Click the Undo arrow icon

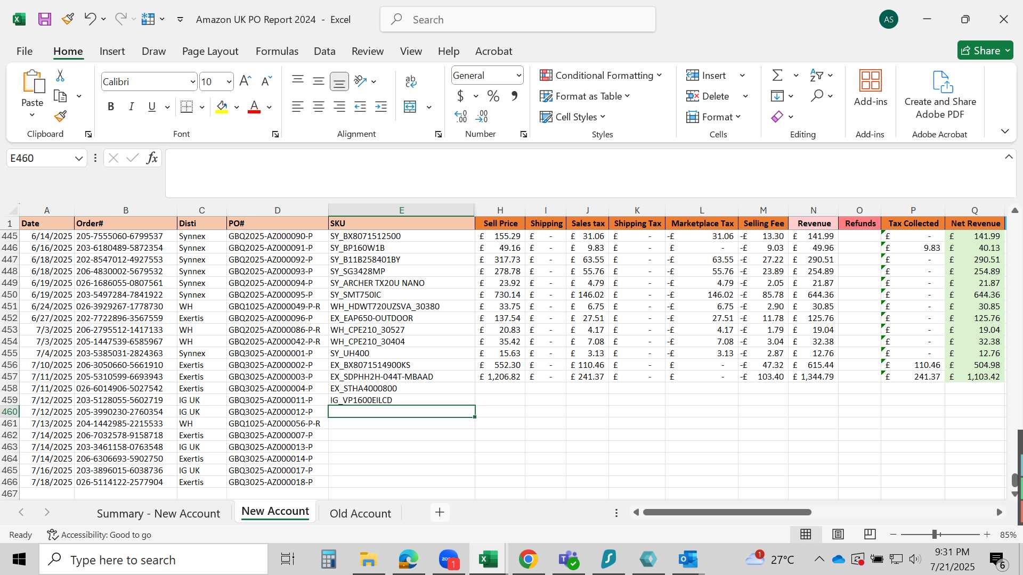pyautogui.click(x=90, y=19)
